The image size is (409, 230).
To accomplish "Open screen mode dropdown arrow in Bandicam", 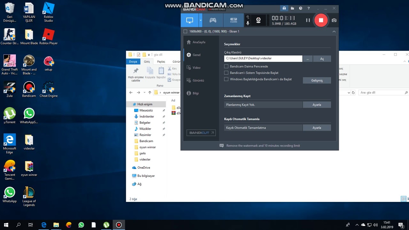I will point(201,20).
